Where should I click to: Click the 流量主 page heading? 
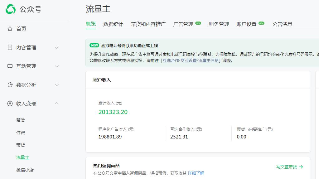click(x=98, y=9)
